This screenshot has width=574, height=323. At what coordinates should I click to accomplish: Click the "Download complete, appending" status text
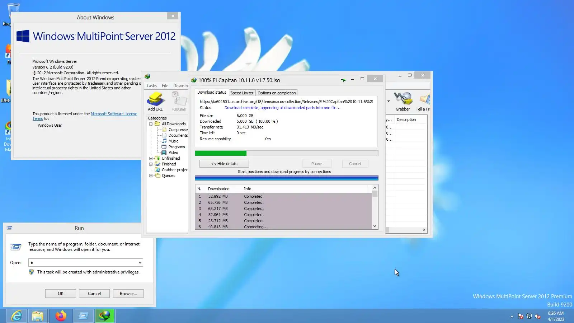coord(282,108)
